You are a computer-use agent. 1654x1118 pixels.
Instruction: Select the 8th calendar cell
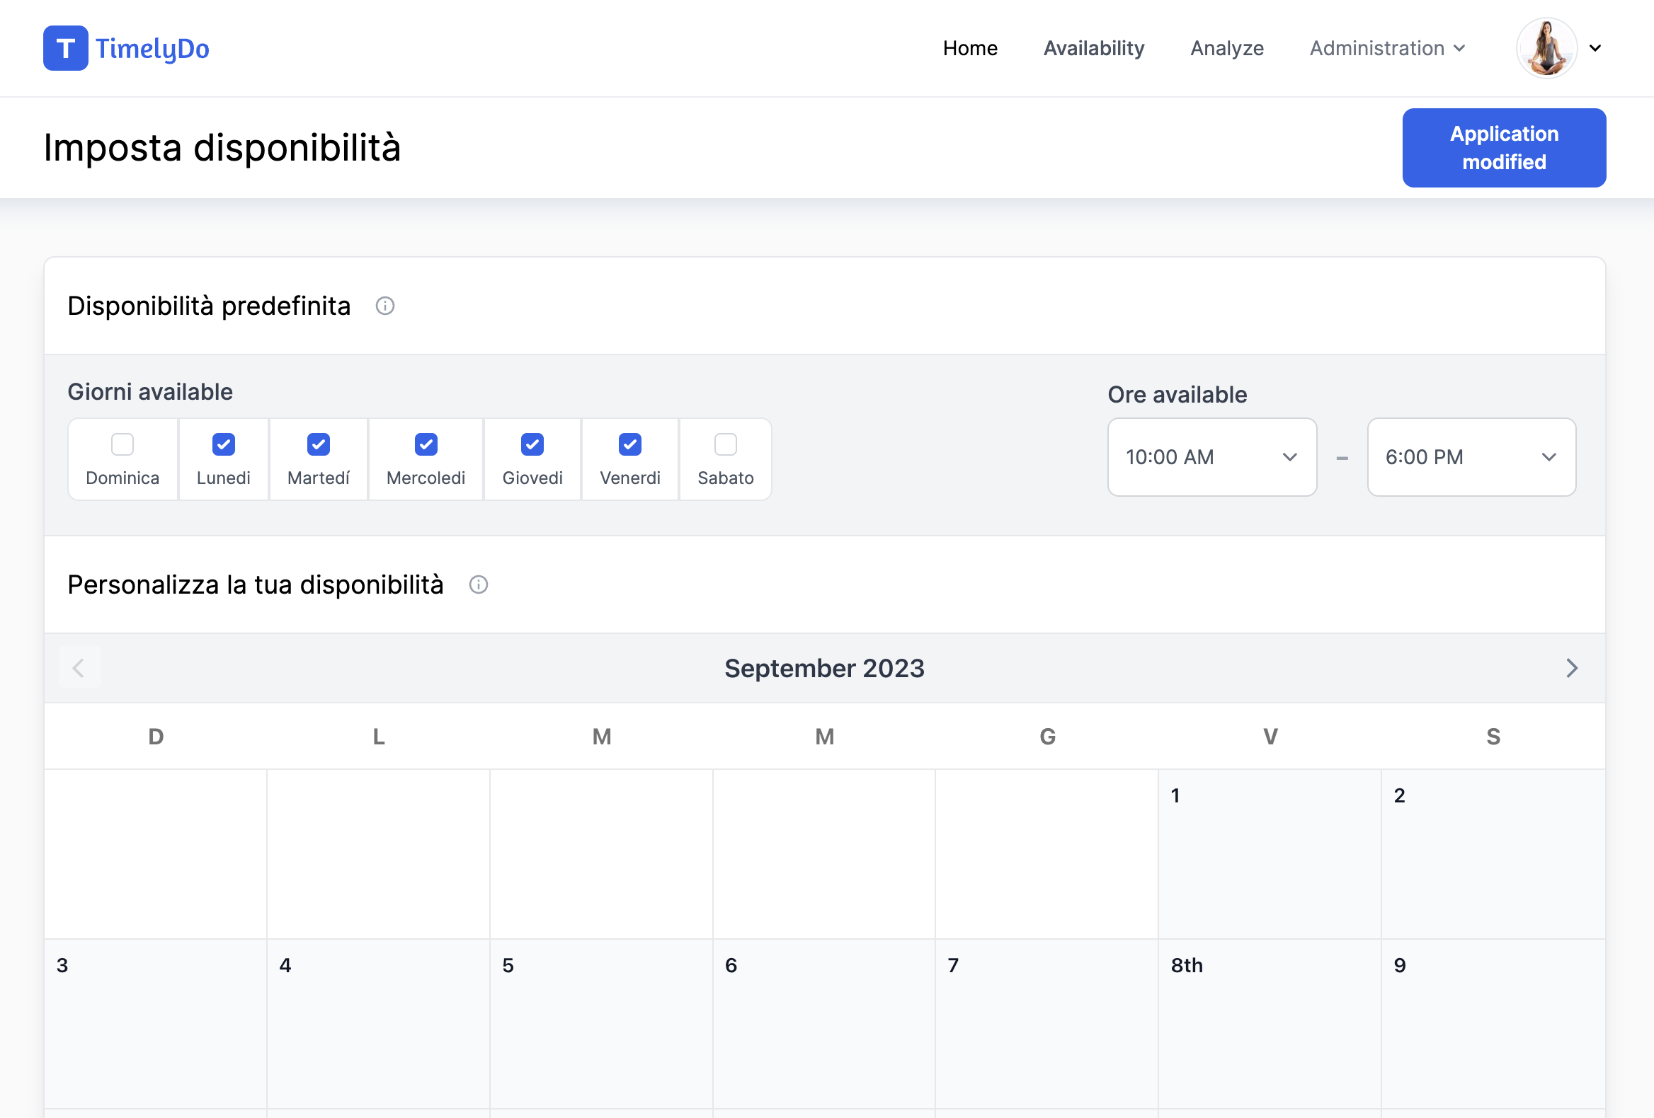1270,1023
